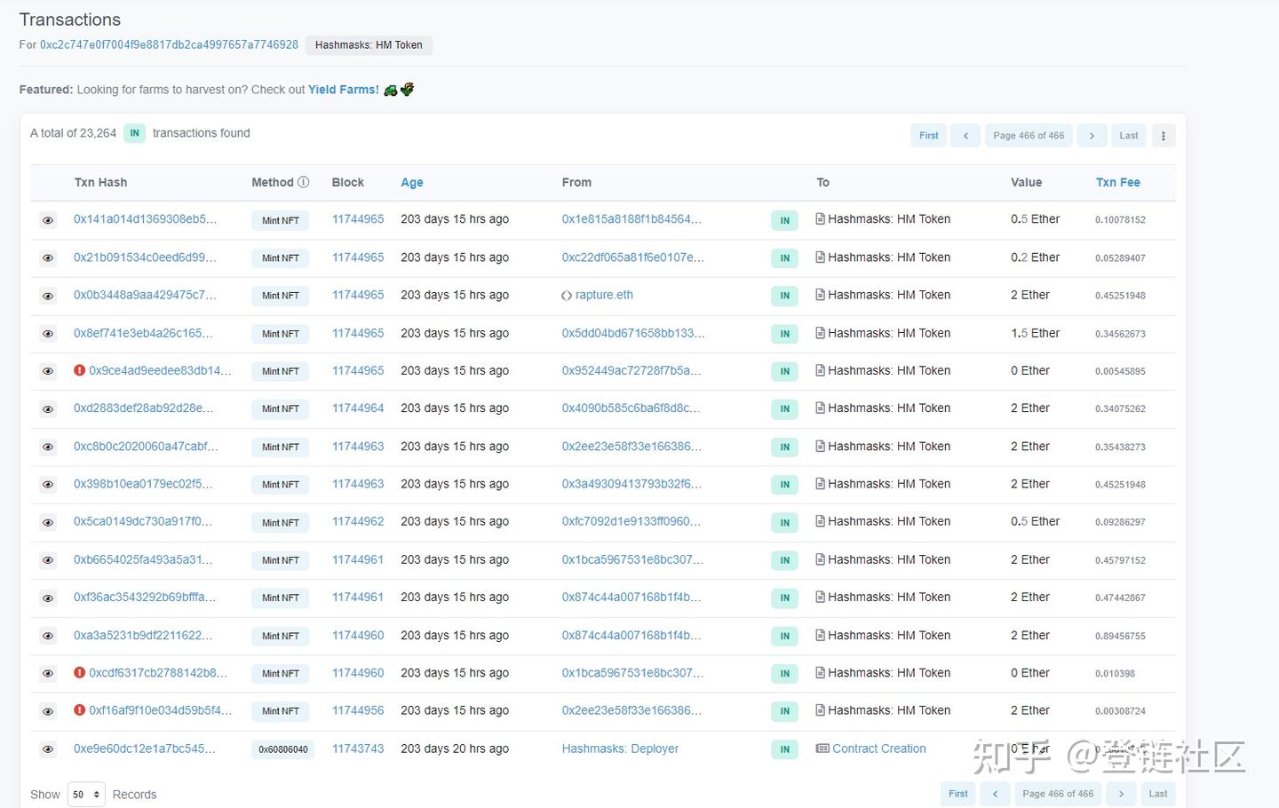1279x808 pixels.
Task: Click the eye icon for 0xb6654025fa493a5a31
Action: tap(48, 560)
